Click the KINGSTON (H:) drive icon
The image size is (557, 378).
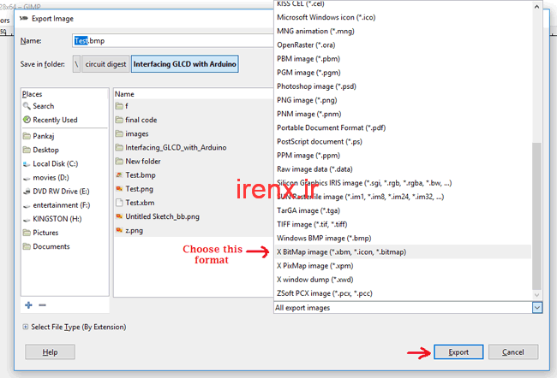click(27, 219)
